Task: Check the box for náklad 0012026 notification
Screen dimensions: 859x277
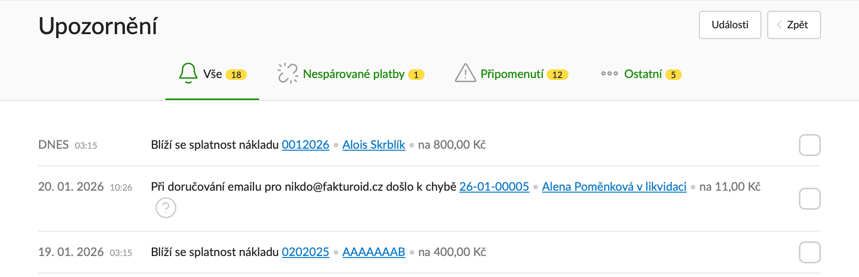Action: pyautogui.click(x=809, y=145)
